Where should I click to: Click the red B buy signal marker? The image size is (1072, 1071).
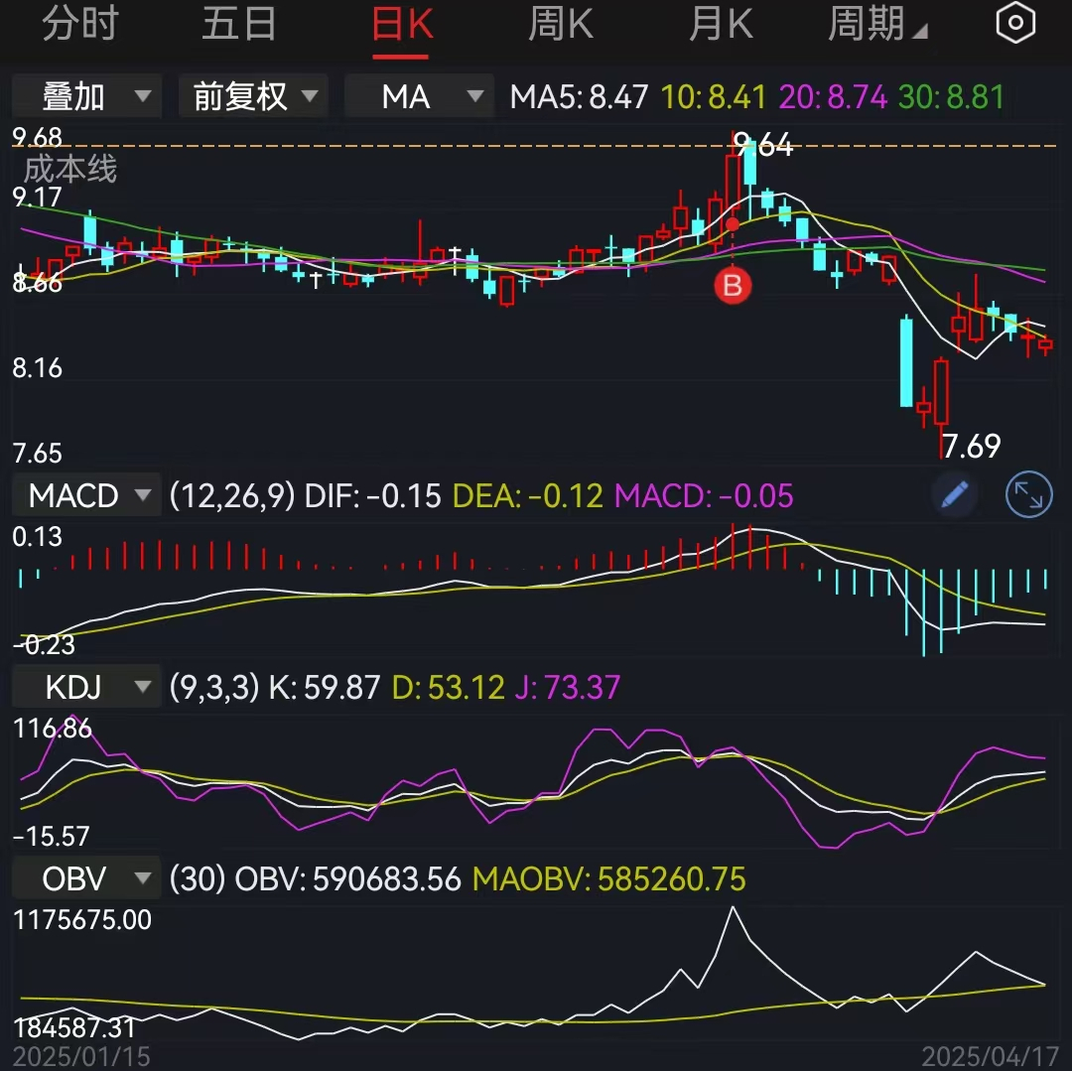(x=733, y=287)
